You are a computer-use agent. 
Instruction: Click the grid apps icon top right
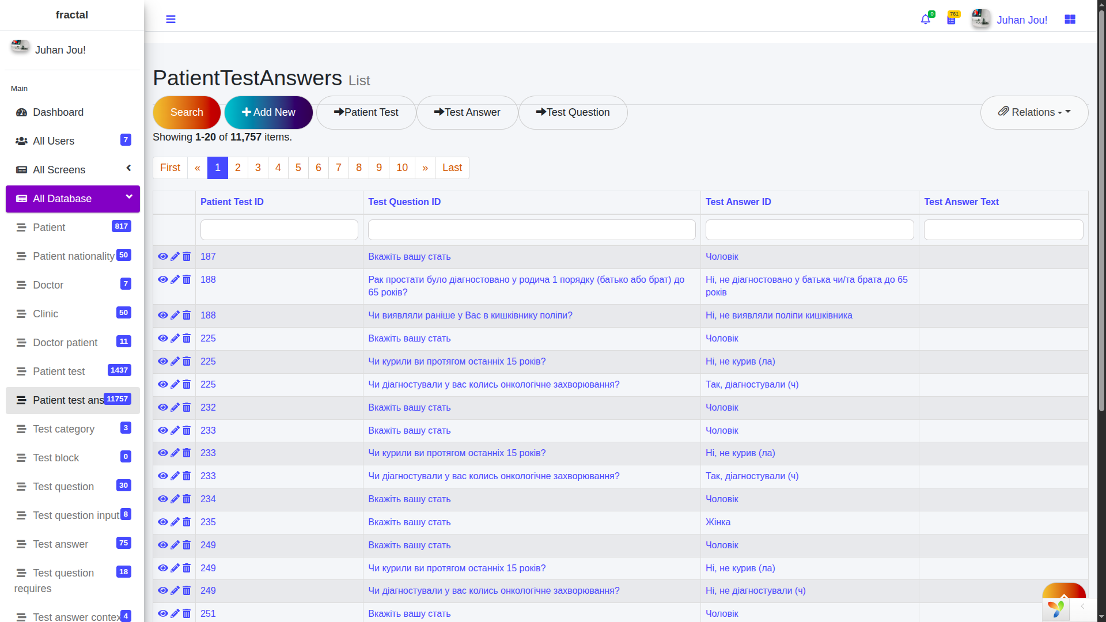pos(1070,20)
